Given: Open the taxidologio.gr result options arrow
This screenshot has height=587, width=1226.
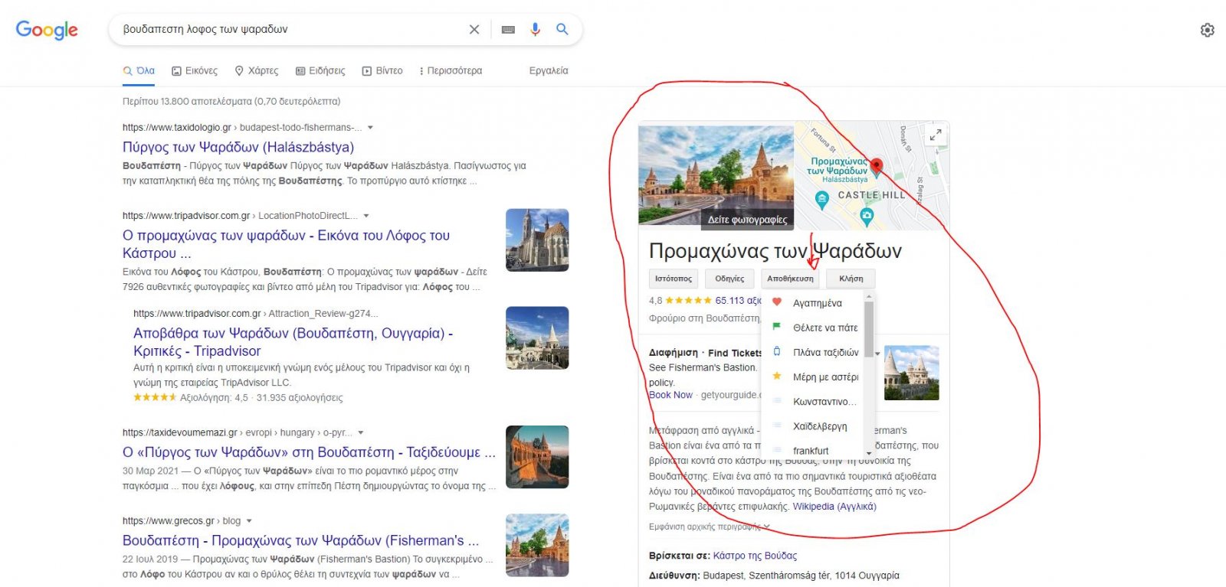Looking at the screenshot, I should pos(371,128).
